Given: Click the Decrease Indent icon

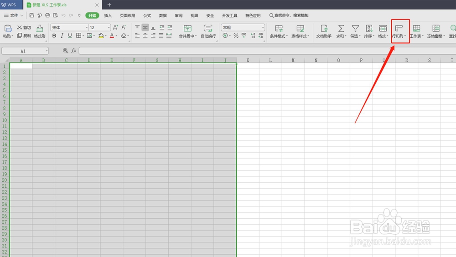Looking at the screenshot, I should 162,27.
